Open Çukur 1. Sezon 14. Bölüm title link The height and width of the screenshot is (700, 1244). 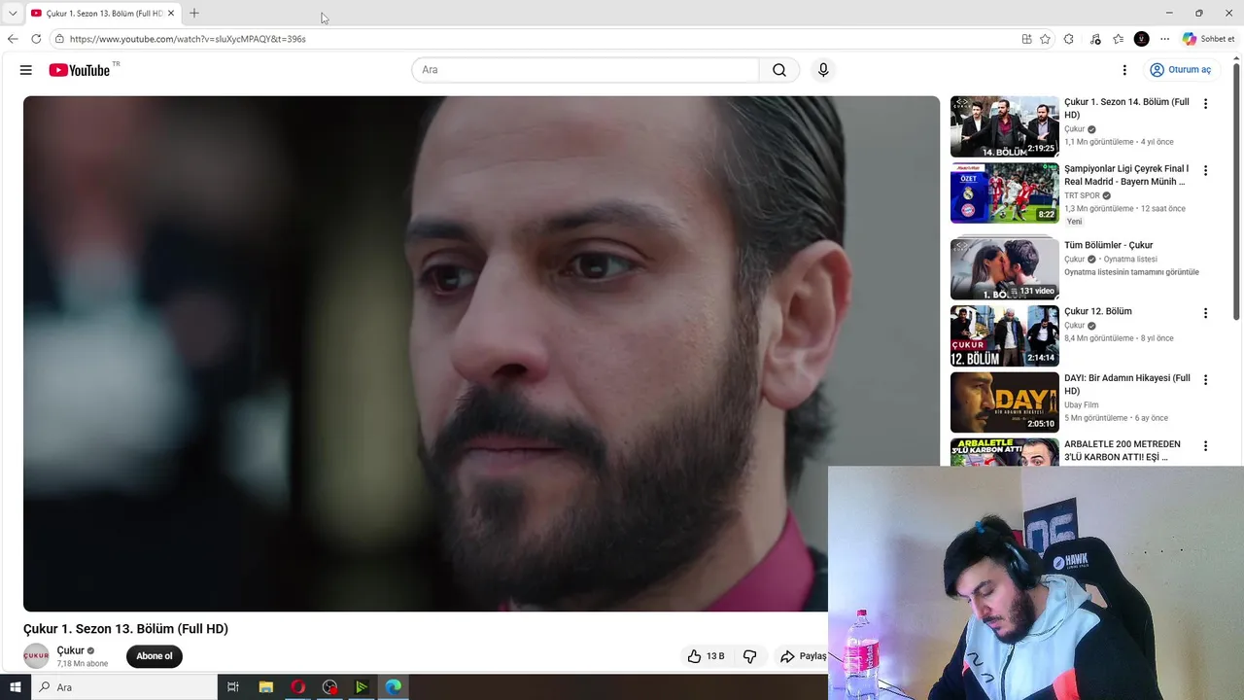(x=1126, y=108)
